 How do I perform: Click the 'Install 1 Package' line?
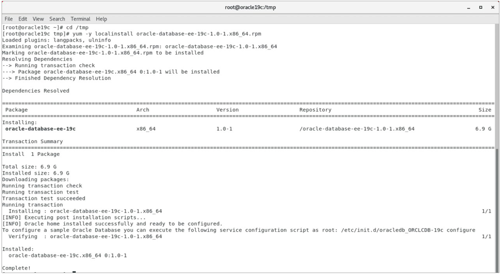click(x=31, y=154)
